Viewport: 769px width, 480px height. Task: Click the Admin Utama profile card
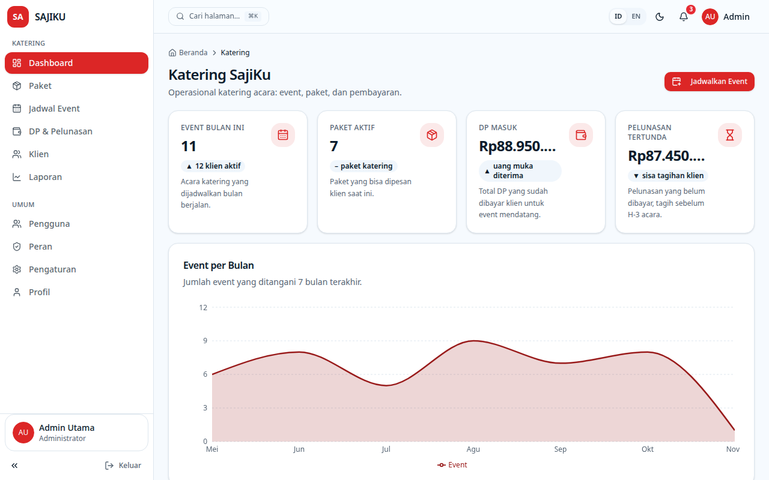click(76, 433)
